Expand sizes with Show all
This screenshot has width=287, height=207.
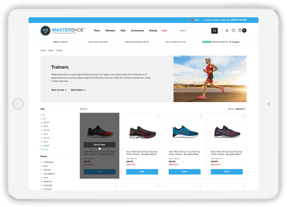coord(44,150)
